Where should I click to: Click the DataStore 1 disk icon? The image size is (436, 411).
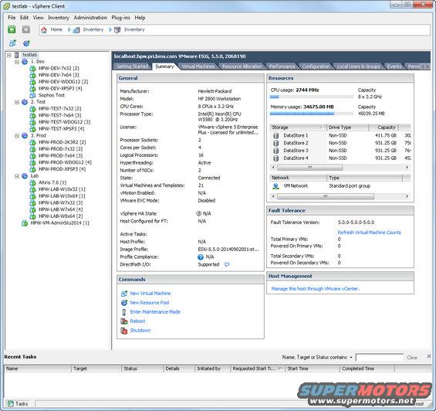click(275, 136)
